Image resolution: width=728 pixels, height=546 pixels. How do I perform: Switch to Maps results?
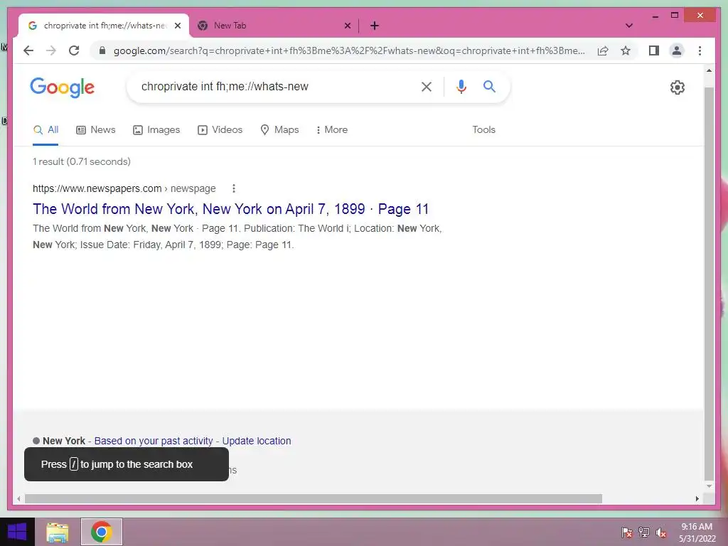279,130
